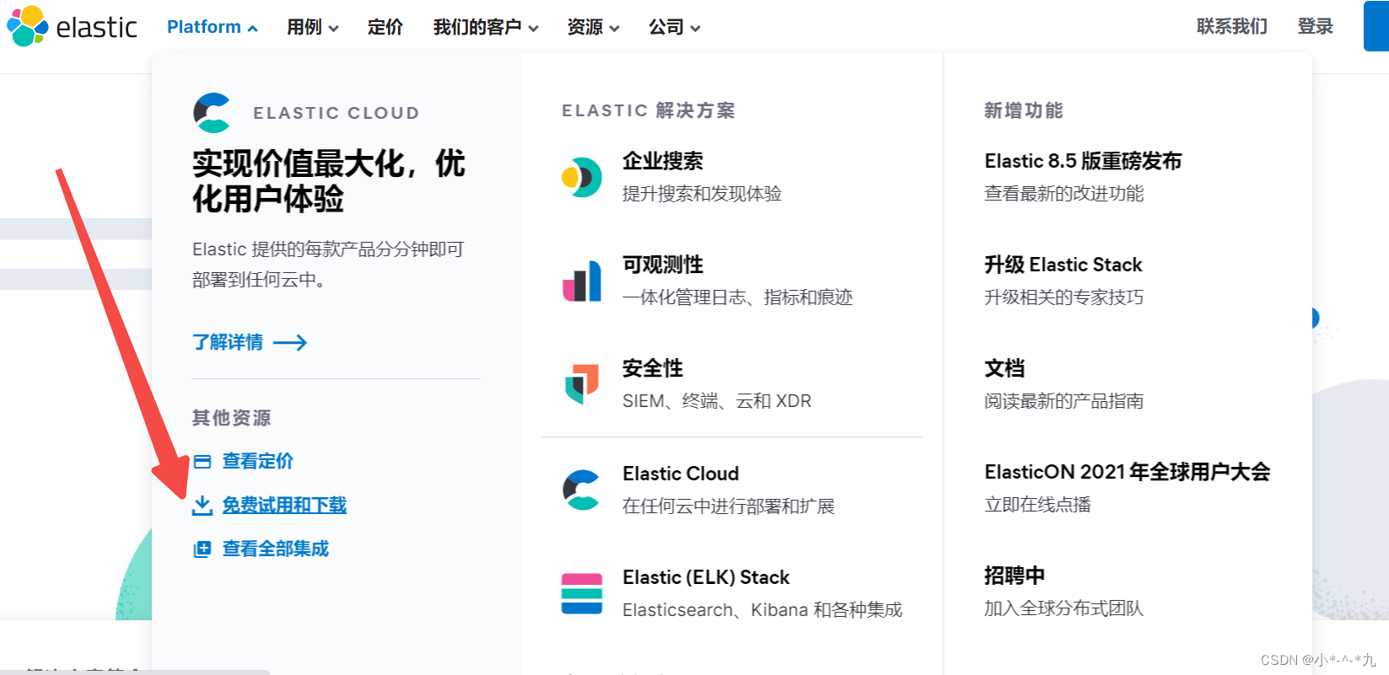Open Elastic (ELK) Stack entry title
This screenshot has height=675, width=1389.
pos(706,577)
